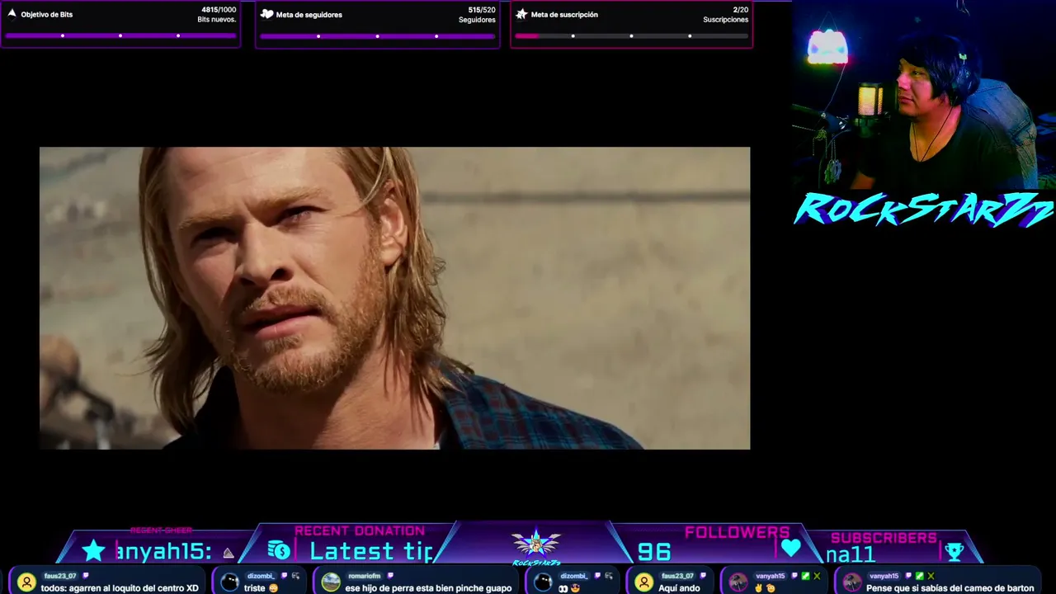Click vanyah15's avatar beside 'Pense que si sabías'
This screenshot has height=594, width=1056.
[852, 582]
